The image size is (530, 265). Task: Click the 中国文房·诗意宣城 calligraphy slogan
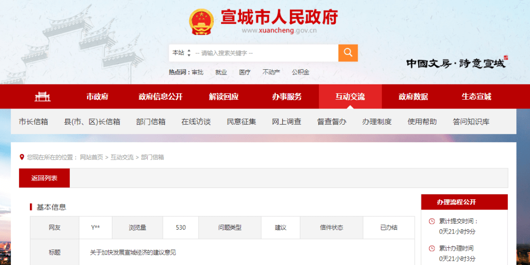pyautogui.click(x=455, y=63)
